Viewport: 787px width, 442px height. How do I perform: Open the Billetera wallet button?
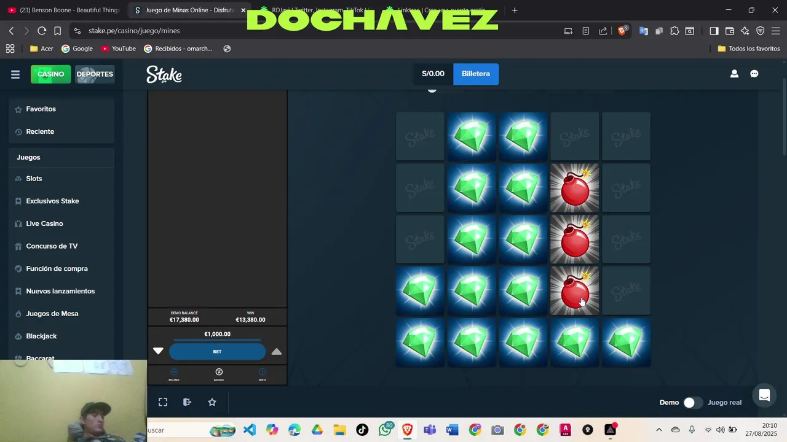[x=476, y=74]
